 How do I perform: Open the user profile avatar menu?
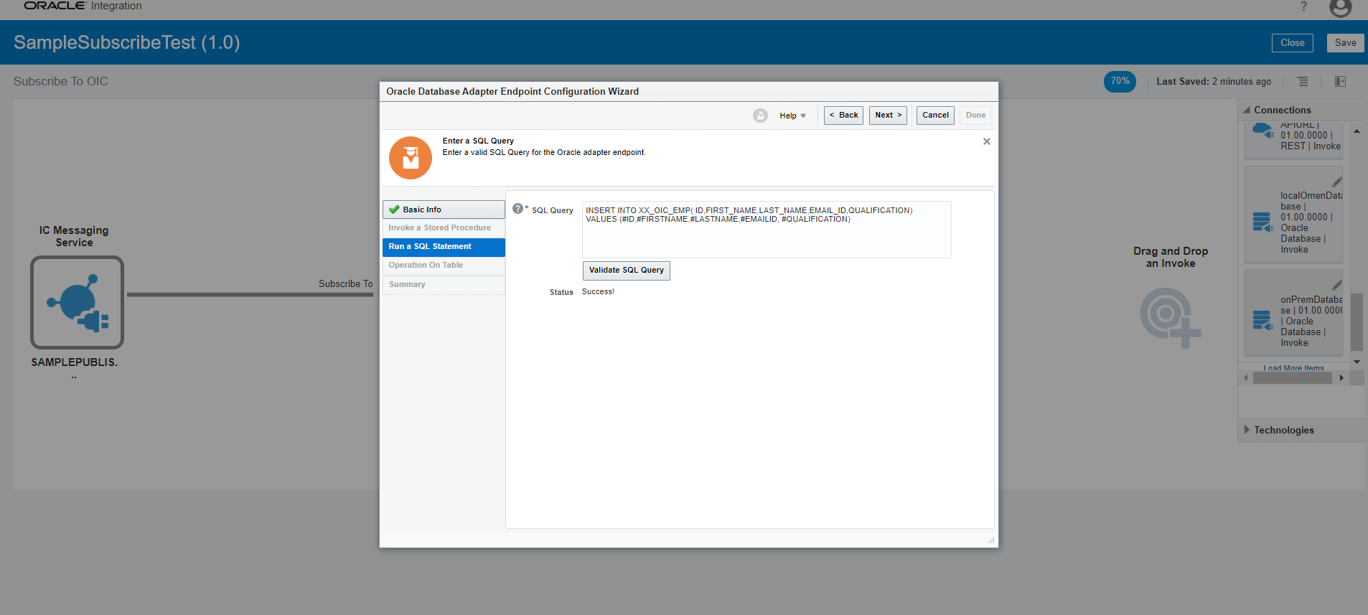pos(1340,8)
